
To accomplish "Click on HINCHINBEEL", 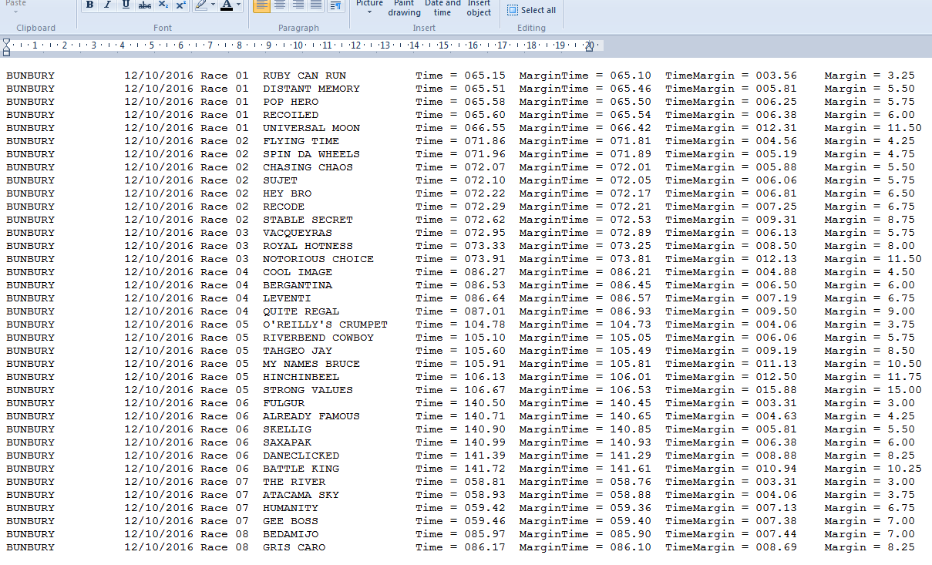I will coord(301,377).
